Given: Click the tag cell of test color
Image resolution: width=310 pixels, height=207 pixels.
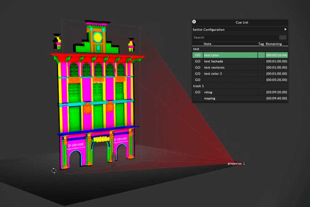Looking at the screenshot, I should pos(261,55).
